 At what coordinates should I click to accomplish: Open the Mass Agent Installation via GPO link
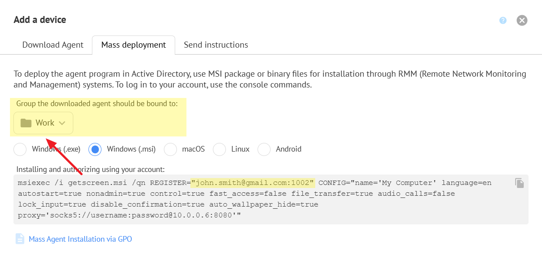(x=80, y=239)
